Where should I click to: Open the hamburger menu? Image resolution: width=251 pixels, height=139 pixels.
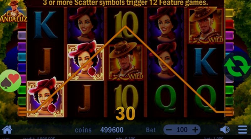(x=243, y=130)
